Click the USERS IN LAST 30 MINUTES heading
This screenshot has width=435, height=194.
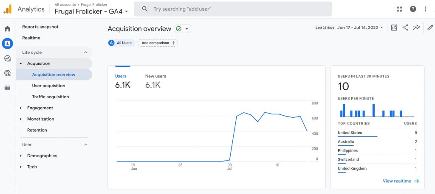pyautogui.click(x=364, y=76)
